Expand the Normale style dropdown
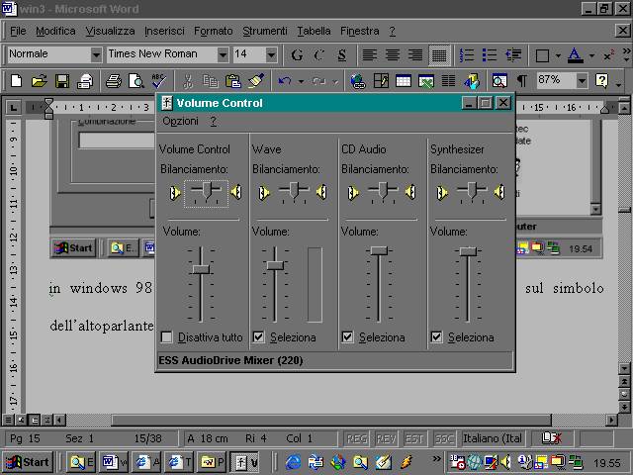The width and height of the screenshot is (633, 475). tap(96, 54)
